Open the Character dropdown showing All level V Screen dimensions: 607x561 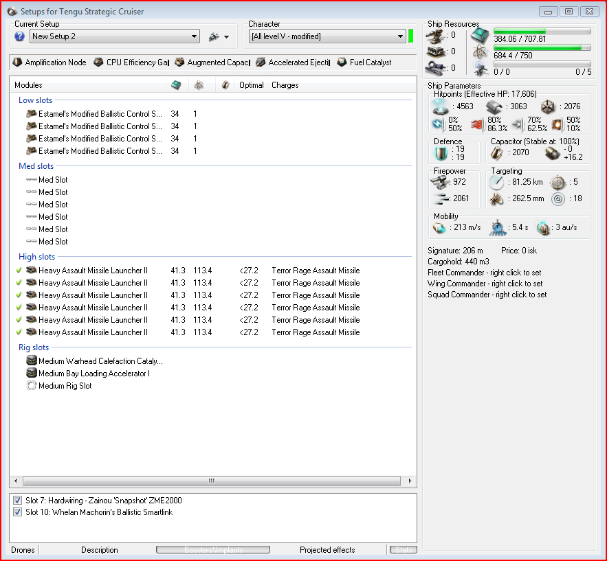327,36
